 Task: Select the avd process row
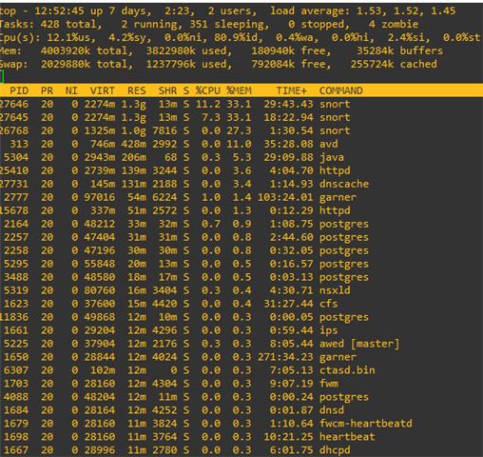click(x=241, y=144)
